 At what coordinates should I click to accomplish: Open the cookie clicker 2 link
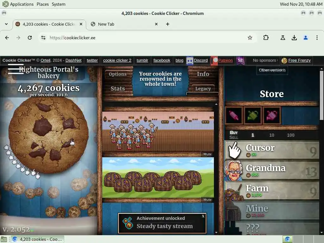[x=117, y=60]
